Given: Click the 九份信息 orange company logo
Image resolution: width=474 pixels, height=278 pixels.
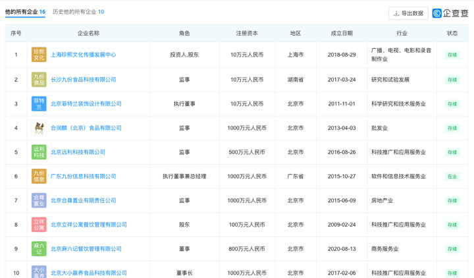Looking at the screenshot, I should click(x=39, y=177).
